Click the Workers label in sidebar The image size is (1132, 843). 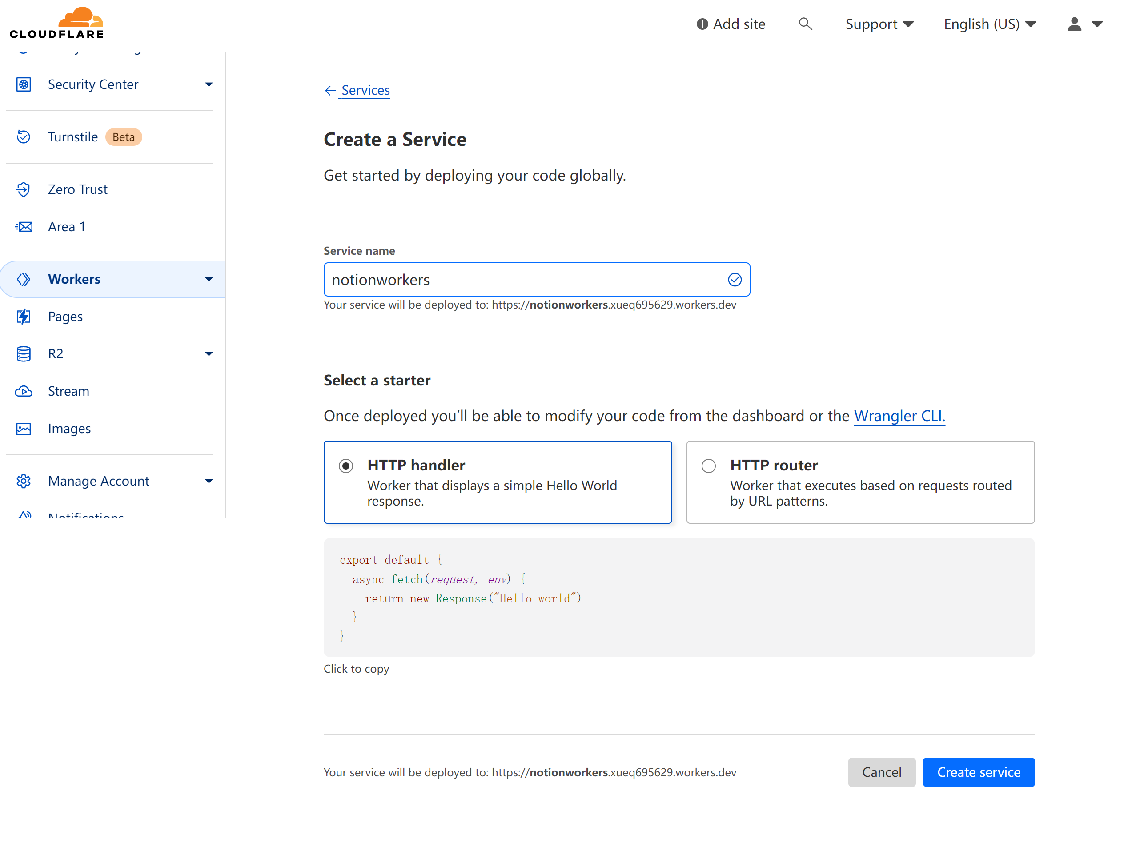tap(74, 279)
